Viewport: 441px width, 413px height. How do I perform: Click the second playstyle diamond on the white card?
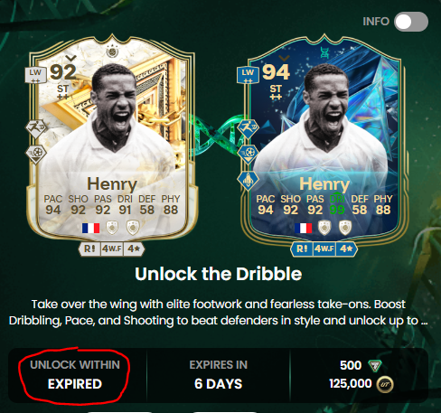point(36,155)
